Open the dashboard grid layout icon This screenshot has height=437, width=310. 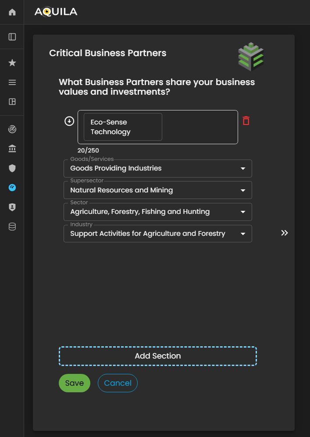point(12,102)
